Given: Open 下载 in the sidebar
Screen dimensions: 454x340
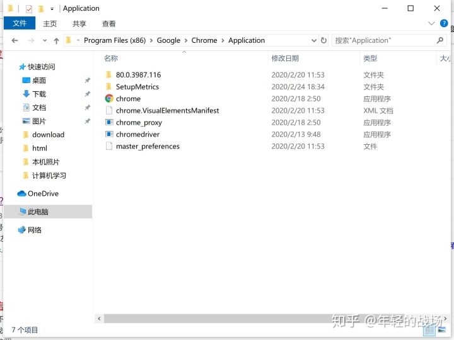Looking at the screenshot, I should point(39,94).
